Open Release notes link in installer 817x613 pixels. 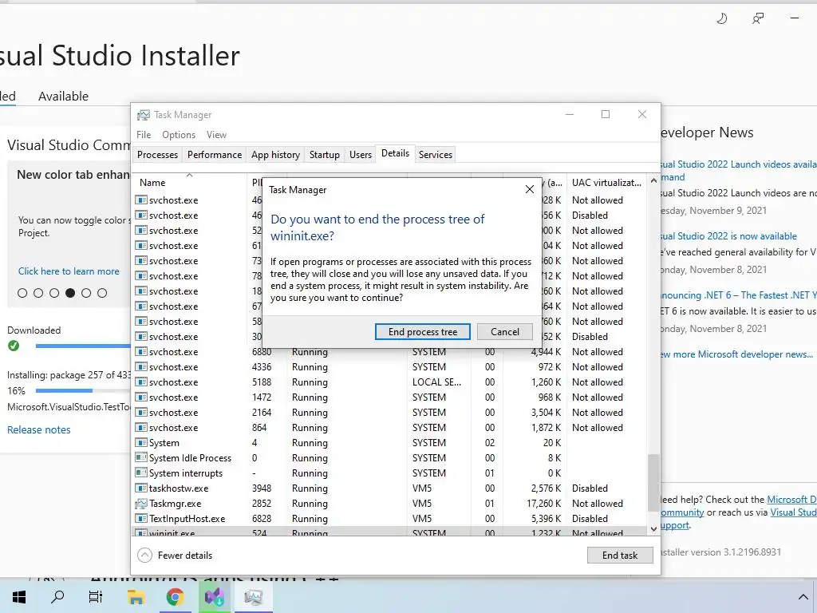tap(38, 429)
